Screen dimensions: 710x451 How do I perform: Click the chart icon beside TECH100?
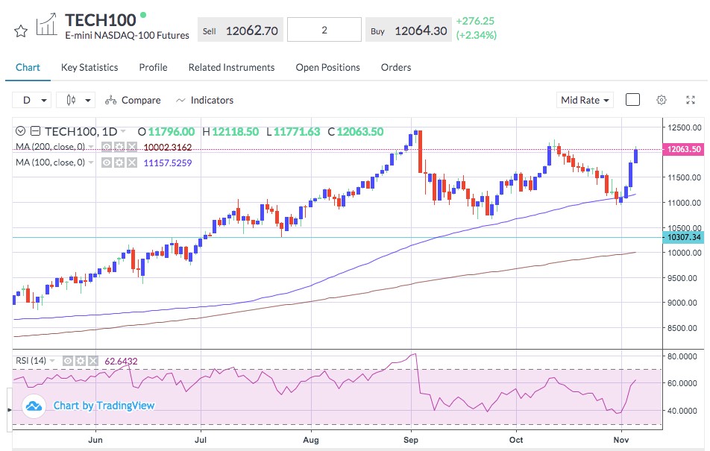pos(47,25)
